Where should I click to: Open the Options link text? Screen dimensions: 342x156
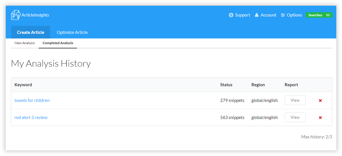click(x=294, y=15)
